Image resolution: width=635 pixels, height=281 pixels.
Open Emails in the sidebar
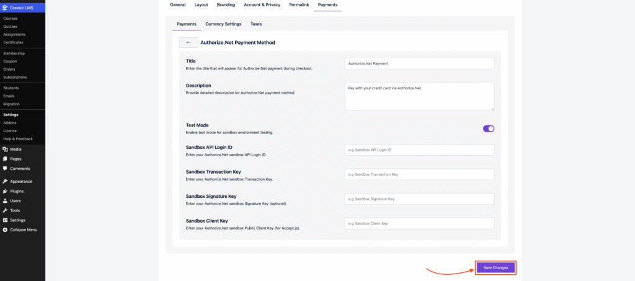point(9,96)
